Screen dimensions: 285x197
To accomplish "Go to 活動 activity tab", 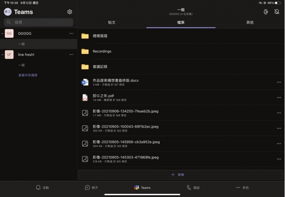I will tap(42, 188).
